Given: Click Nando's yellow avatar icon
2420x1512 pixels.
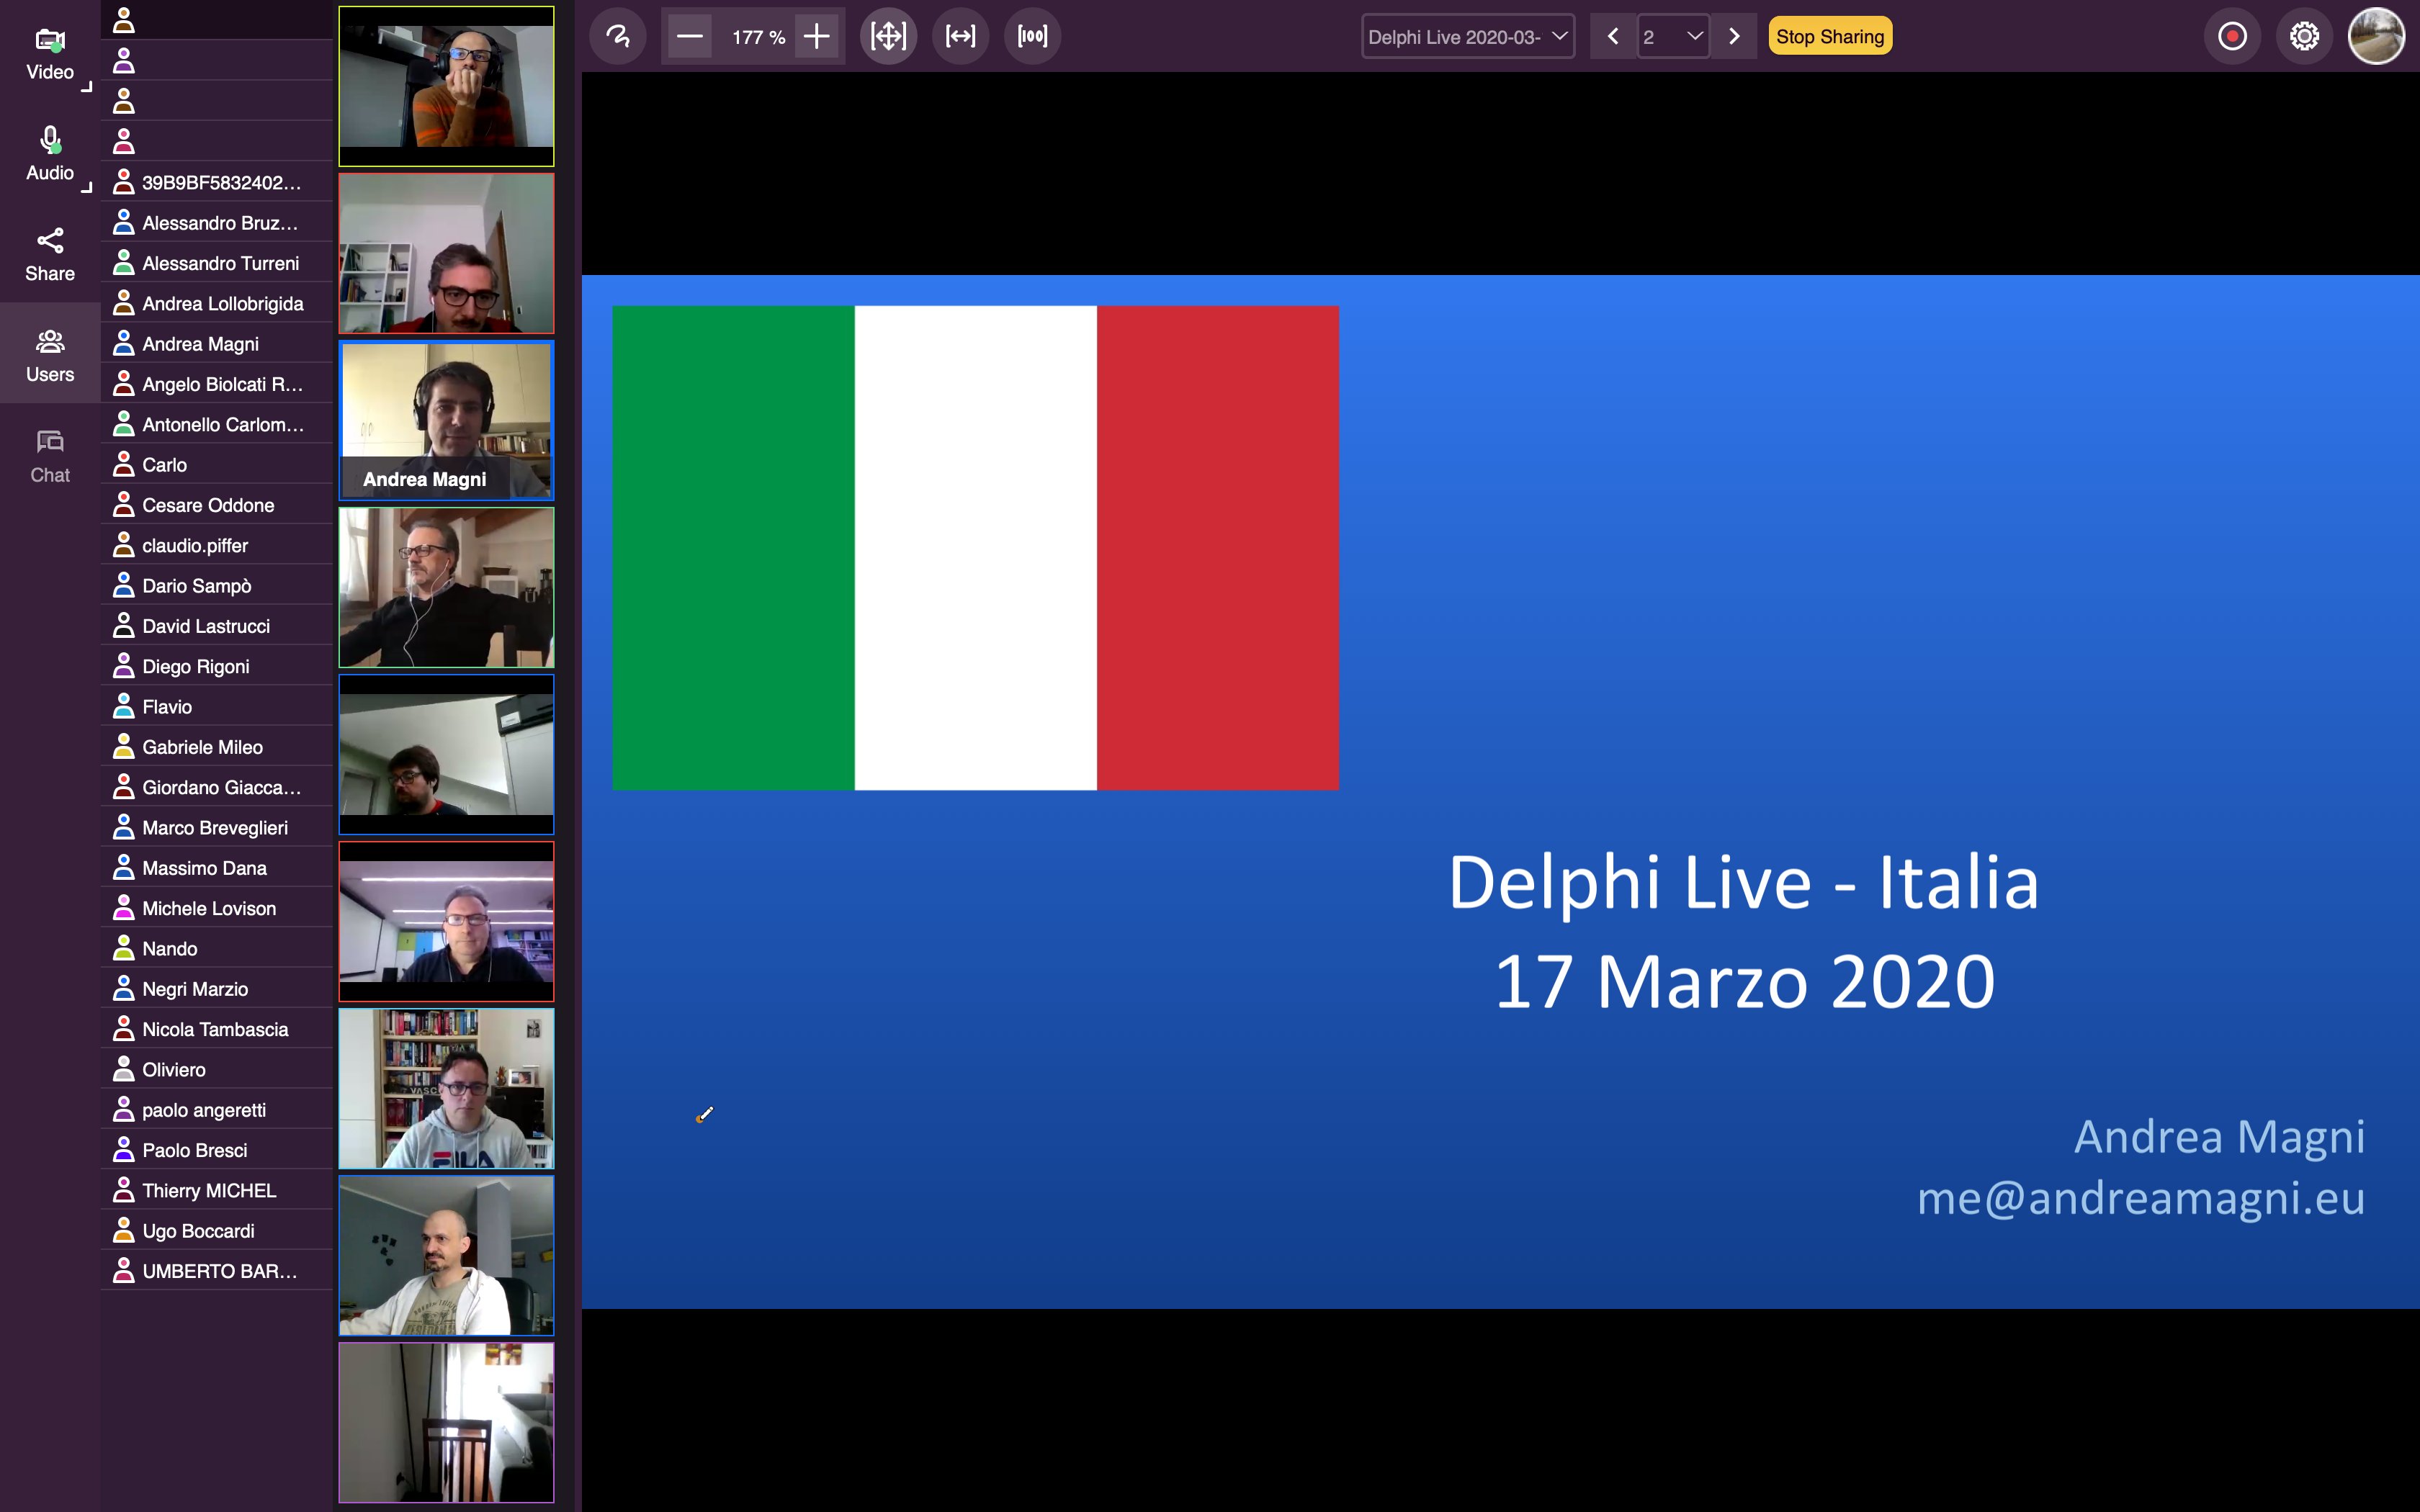Looking at the screenshot, I should (x=124, y=947).
